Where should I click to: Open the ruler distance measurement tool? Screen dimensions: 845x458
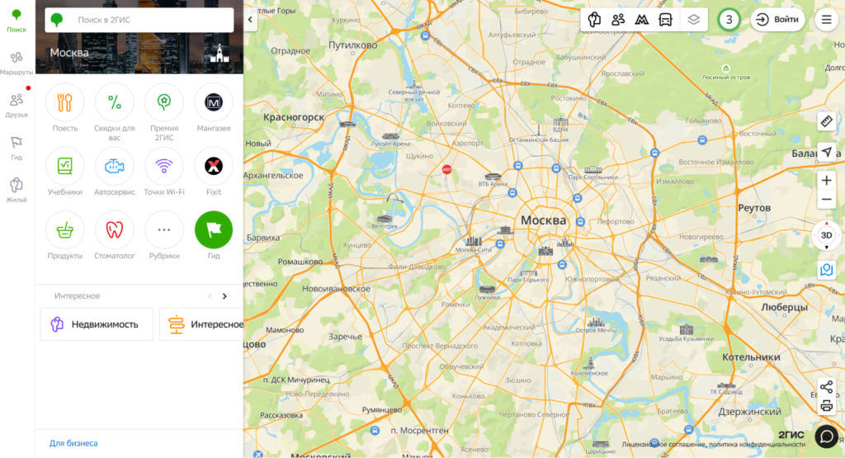826,122
